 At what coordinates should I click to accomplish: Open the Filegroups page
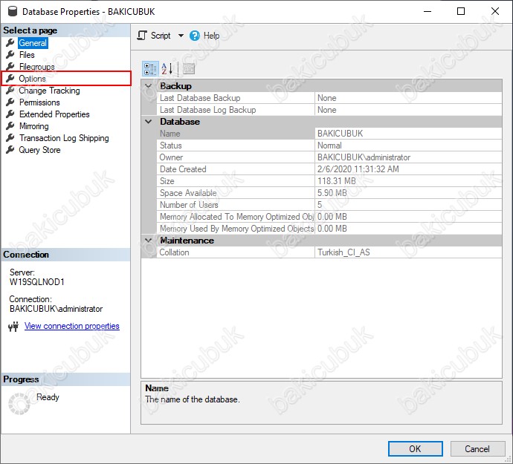point(37,66)
